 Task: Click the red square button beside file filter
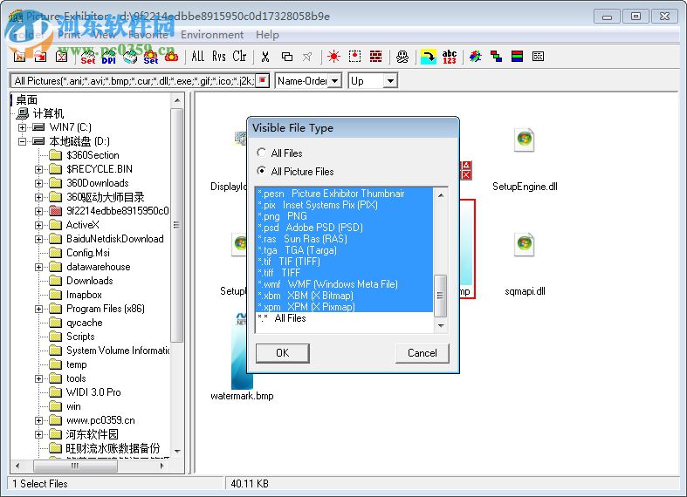[x=262, y=80]
